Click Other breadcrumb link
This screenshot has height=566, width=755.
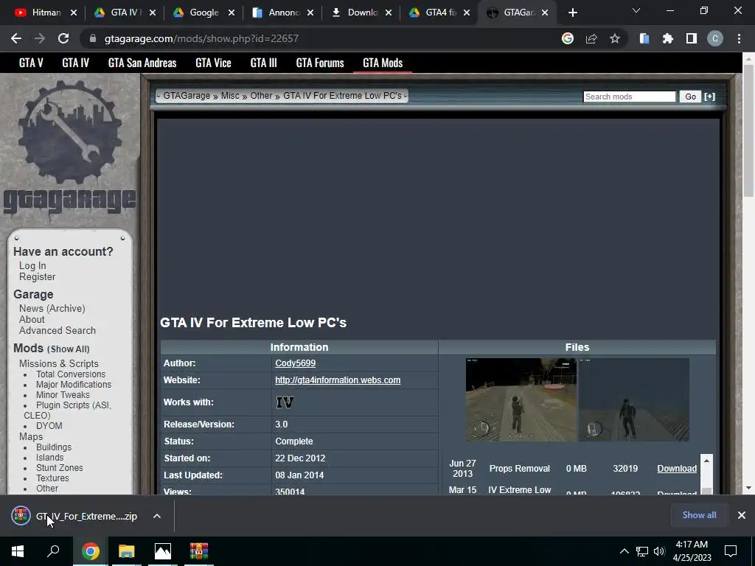(261, 96)
